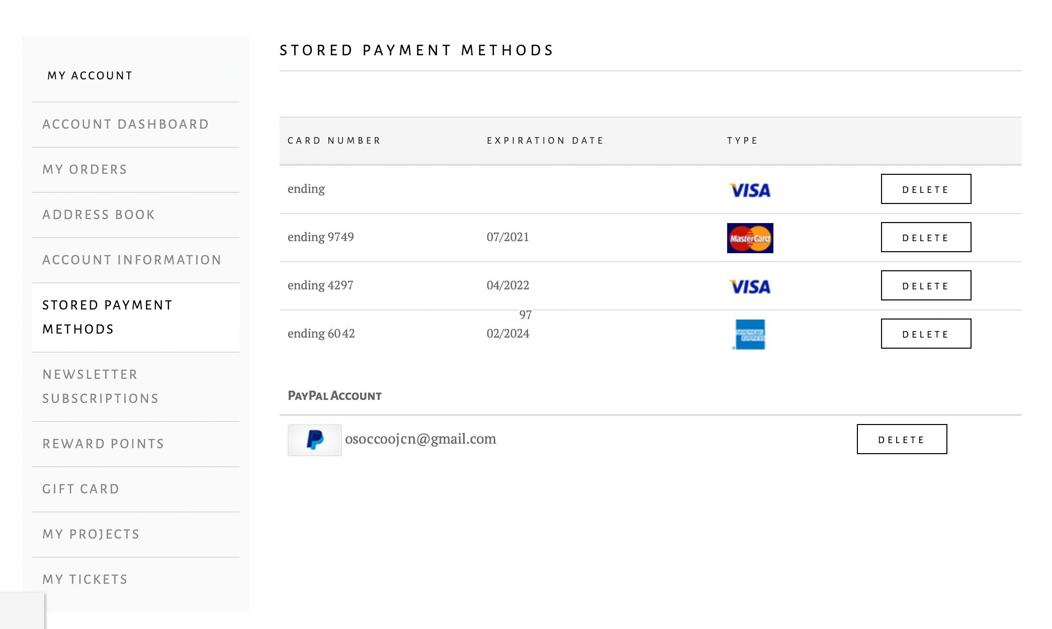Delete the card ending 6042
Viewport: 1052px width, 629px height.
(x=926, y=334)
